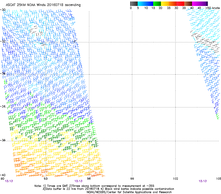The height and width of the screenshot is (194, 221).
Task: Click the orange 25-30 knots legend color
Action: pos(173,4)
